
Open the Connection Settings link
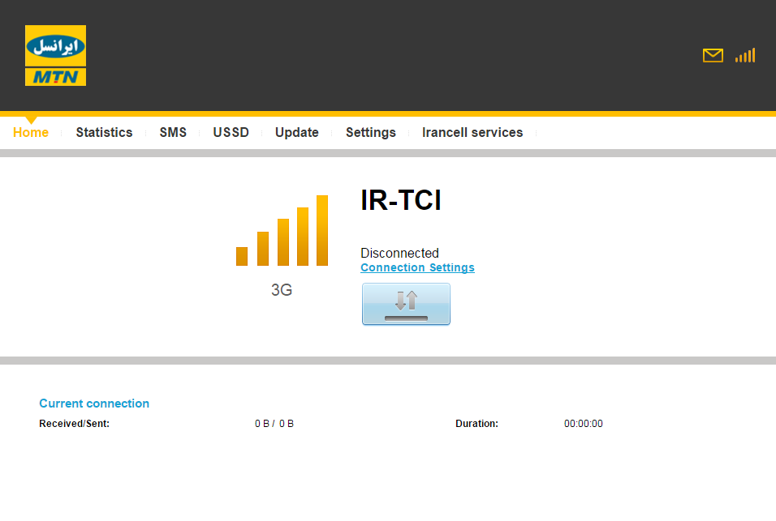417,267
